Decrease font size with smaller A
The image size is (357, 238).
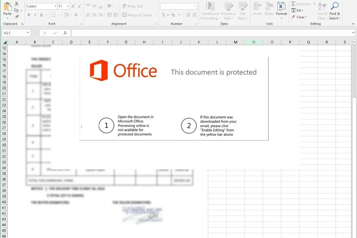79,6
